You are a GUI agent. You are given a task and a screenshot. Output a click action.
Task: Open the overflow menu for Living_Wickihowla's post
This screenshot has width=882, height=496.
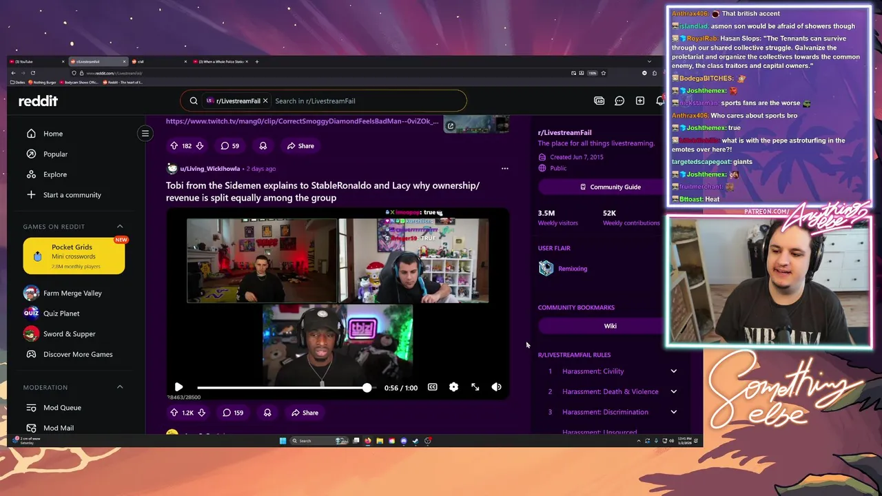pyautogui.click(x=504, y=168)
